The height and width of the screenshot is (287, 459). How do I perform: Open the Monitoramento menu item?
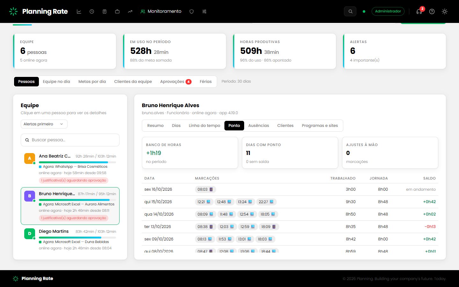tap(161, 11)
